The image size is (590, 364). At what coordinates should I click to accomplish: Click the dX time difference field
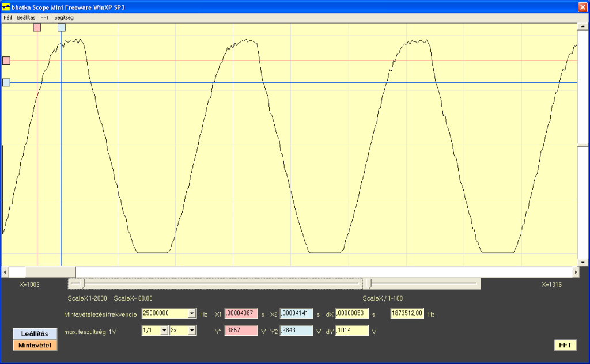point(352,313)
